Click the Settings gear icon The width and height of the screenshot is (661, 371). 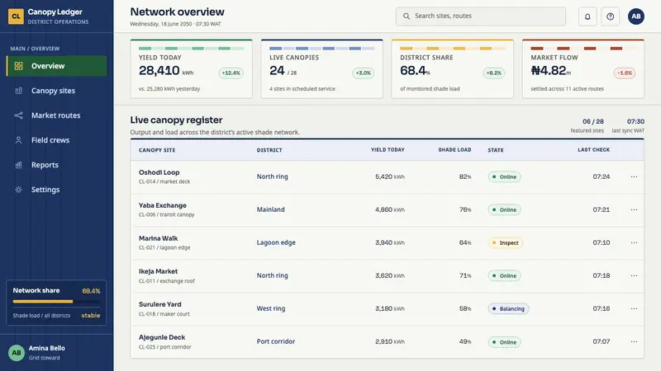(18, 190)
